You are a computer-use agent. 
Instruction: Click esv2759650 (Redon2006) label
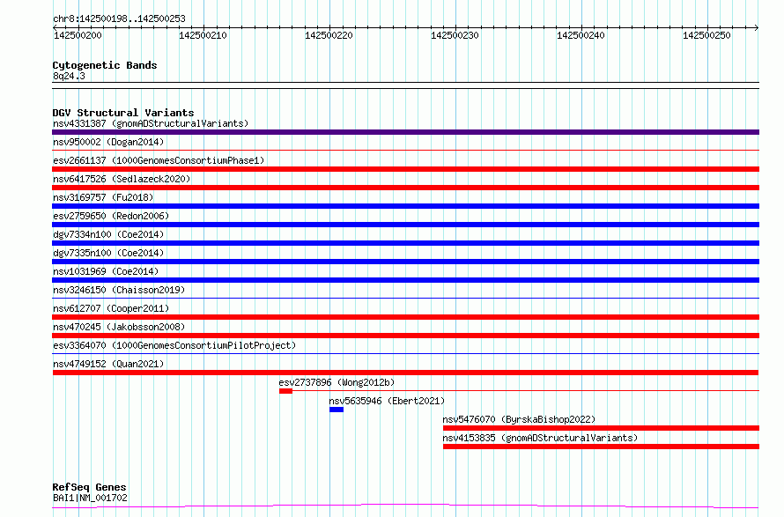tap(111, 216)
